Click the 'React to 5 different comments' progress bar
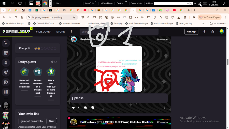The width and height of the screenshot is (229, 129). coord(24,91)
